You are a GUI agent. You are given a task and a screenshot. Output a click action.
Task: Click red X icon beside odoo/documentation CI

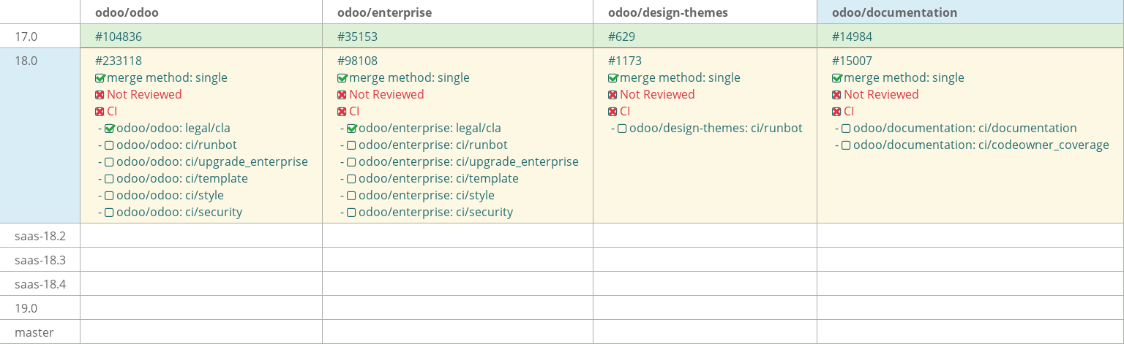(836, 112)
